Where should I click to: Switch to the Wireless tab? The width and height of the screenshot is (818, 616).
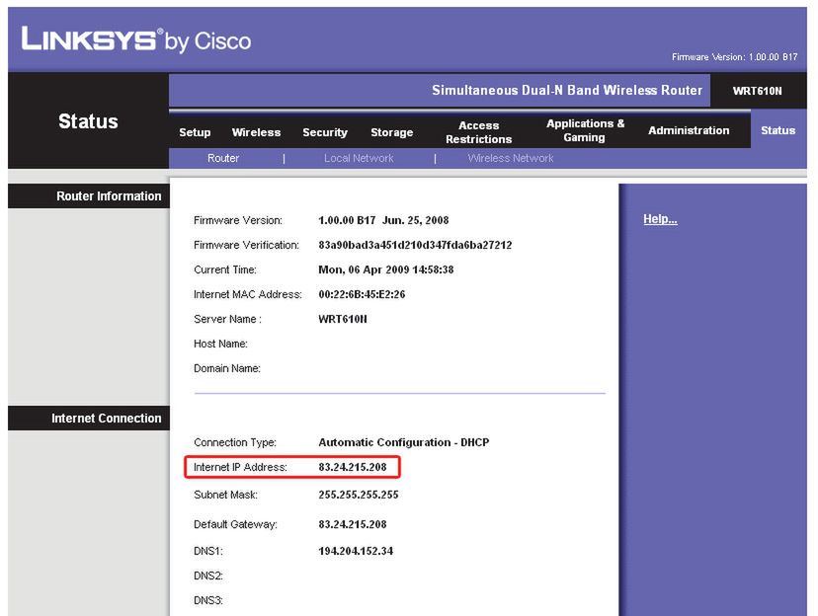(256, 132)
